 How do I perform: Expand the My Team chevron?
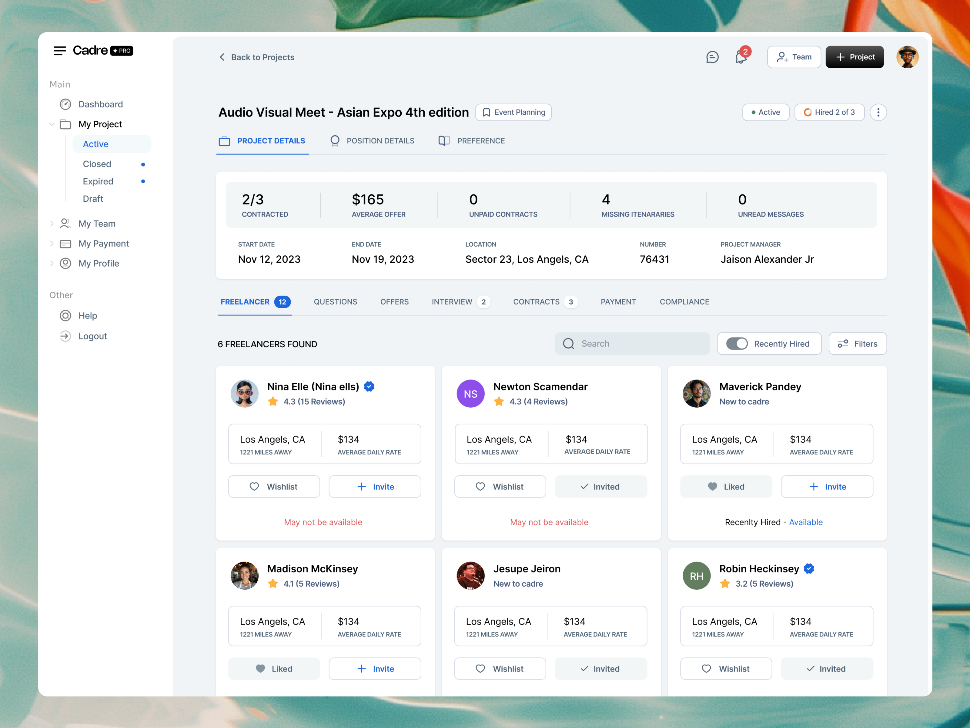(52, 223)
